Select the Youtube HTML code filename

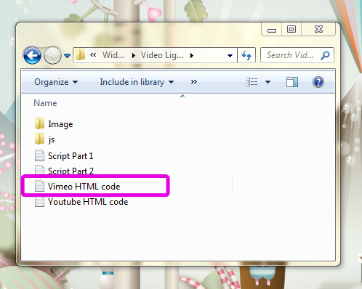(x=88, y=202)
